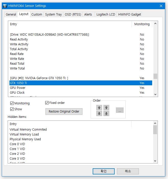The height and width of the screenshot is (179, 168).
Task: Move selected entry to the bottom
Action: (x=106, y=114)
